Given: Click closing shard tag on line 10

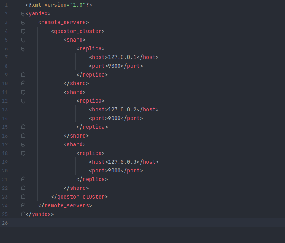Looking at the screenshot, I should tap(76, 84).
